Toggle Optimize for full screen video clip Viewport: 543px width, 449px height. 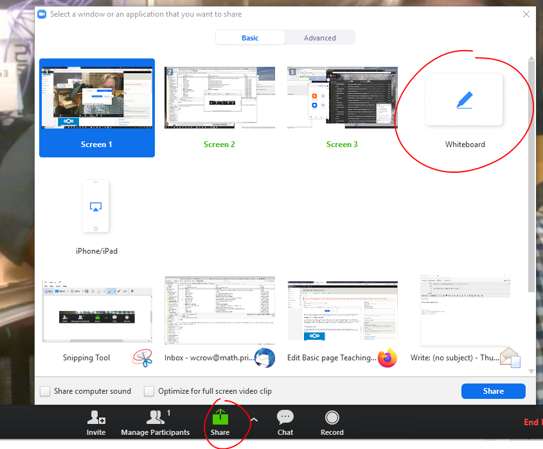pyautogui.click(x=149, y=391)
